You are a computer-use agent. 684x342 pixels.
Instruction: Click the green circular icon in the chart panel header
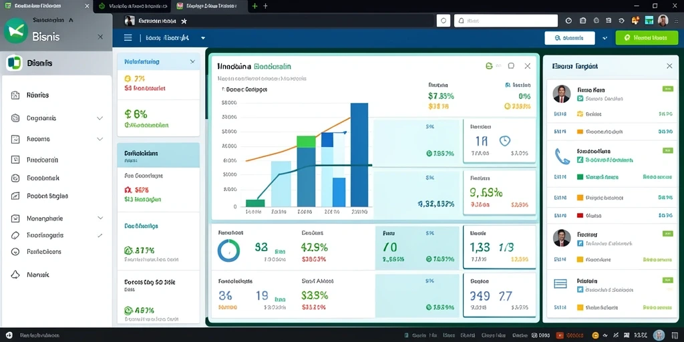(x=489, y=66)
